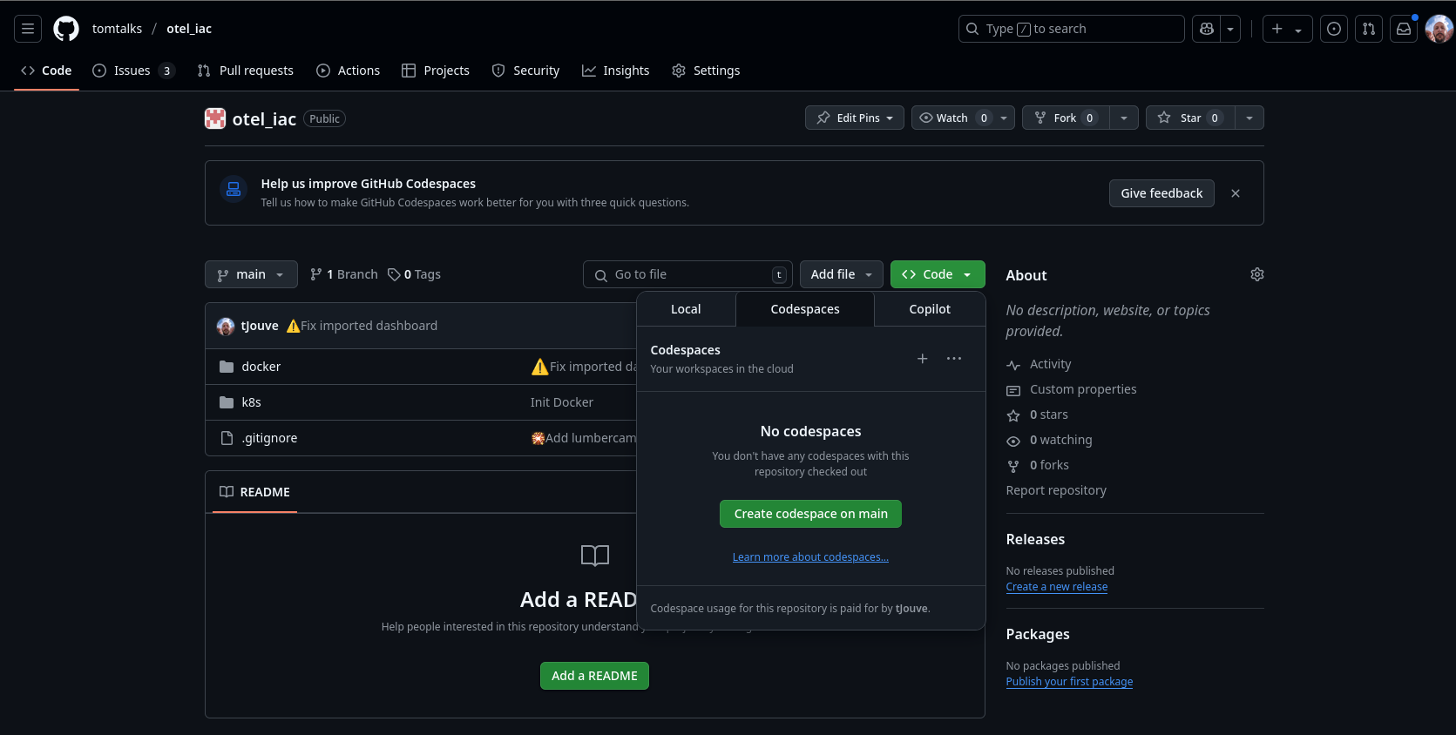Select the README tab
Image resolution: width=1456 pixels, height=735 pixels.
tap(254, 492)
